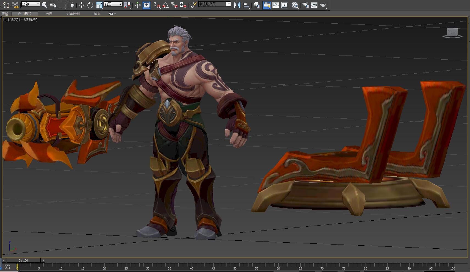This screenshot has width=470, height=272.
Task: Click the Align tool icon
Action: (246, 5)
